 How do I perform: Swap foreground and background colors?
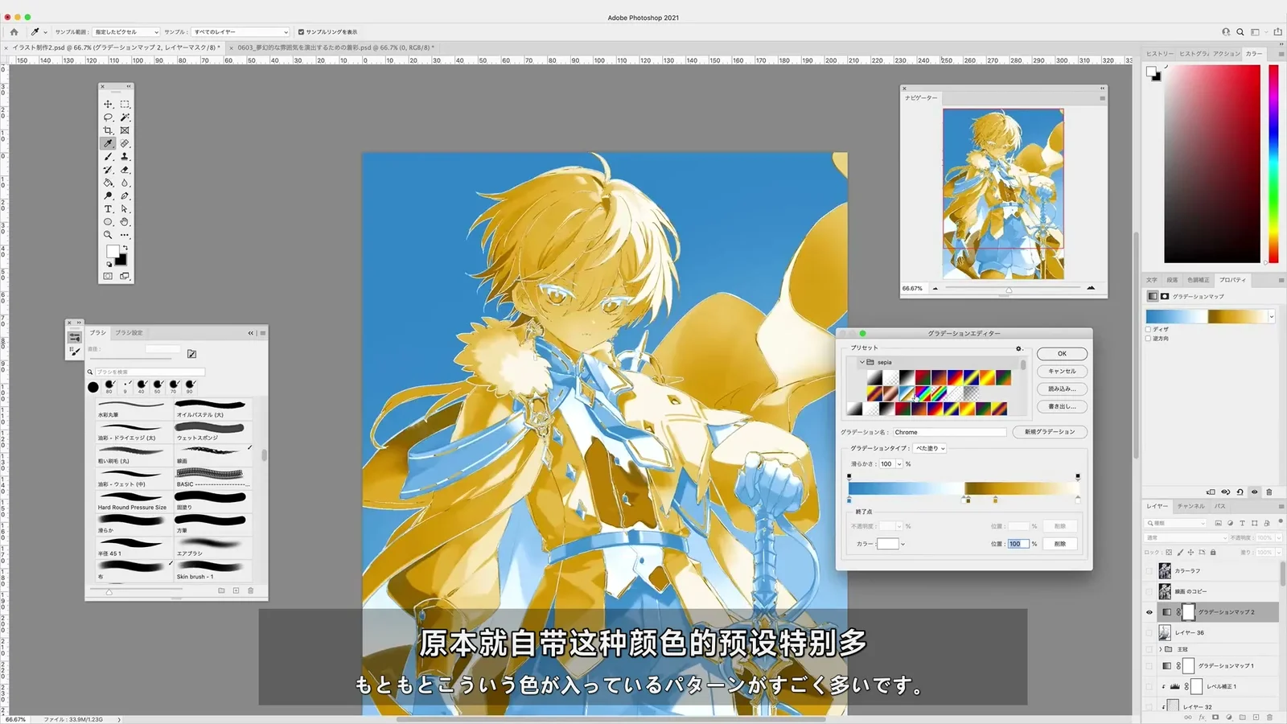tap(125, 248)
